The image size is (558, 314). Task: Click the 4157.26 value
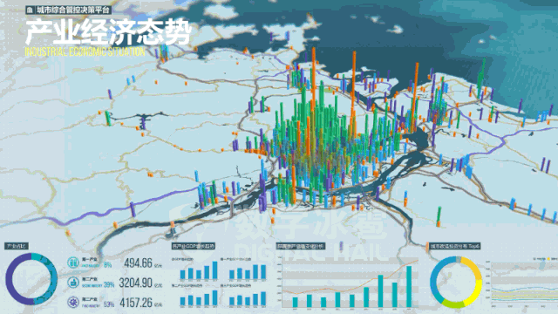[x=136, y=303]
